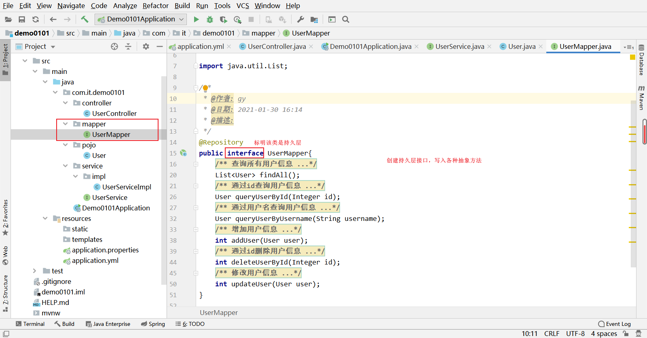Open the run configuration dropdown Demo0101Application
Image resolution: width=647 pixels, height=338 pixels.
(x=141, y=19)
